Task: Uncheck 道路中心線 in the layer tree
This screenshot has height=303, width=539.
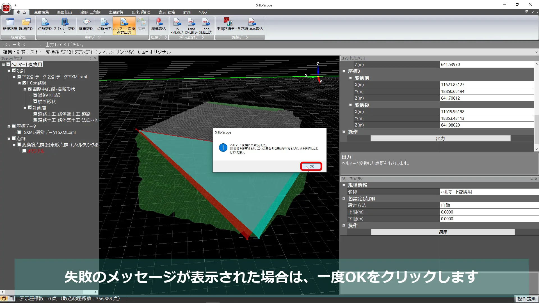Action: (x=35, y=95)
